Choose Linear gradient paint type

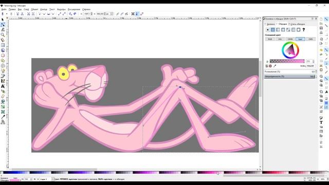(x=278, y=30)
